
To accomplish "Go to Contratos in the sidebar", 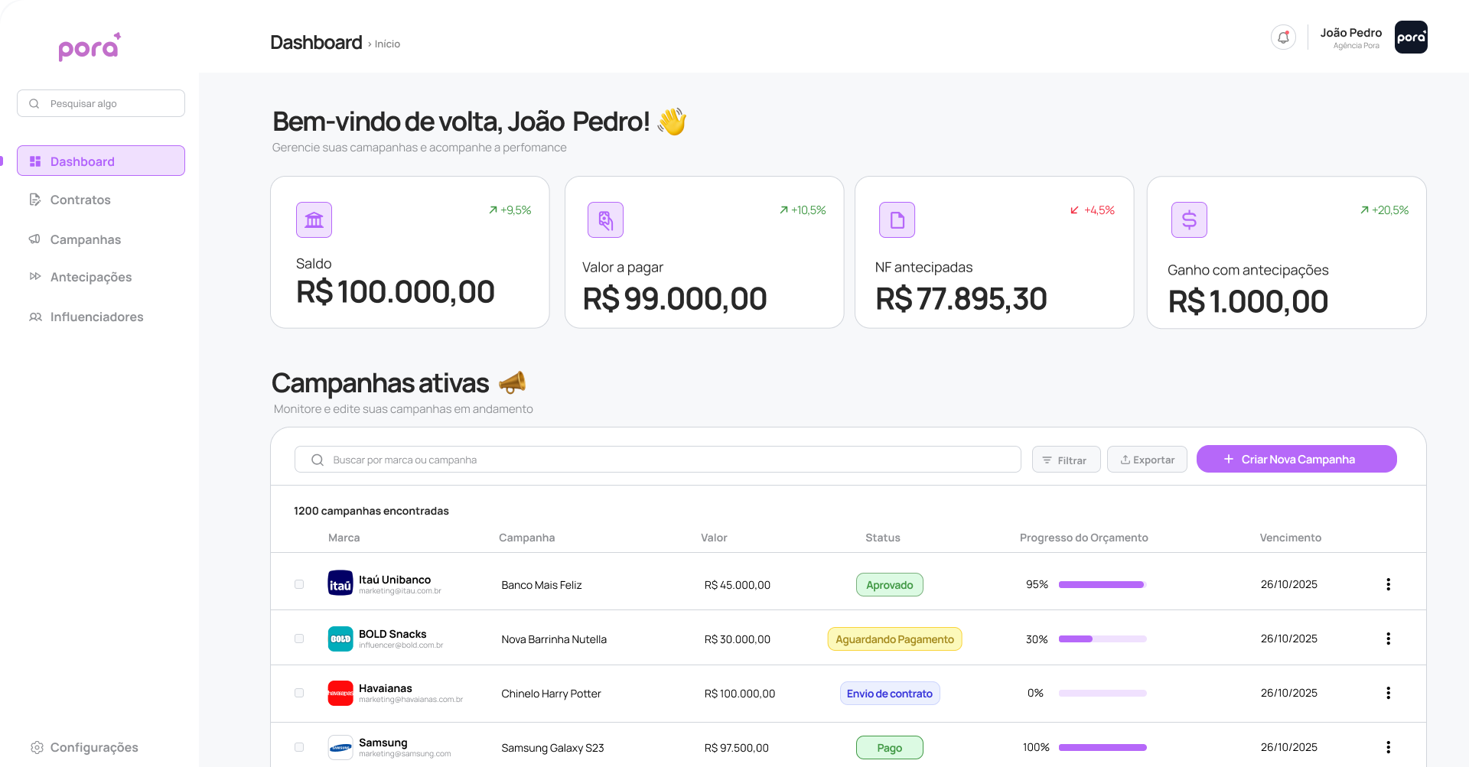I will [80, 200].
